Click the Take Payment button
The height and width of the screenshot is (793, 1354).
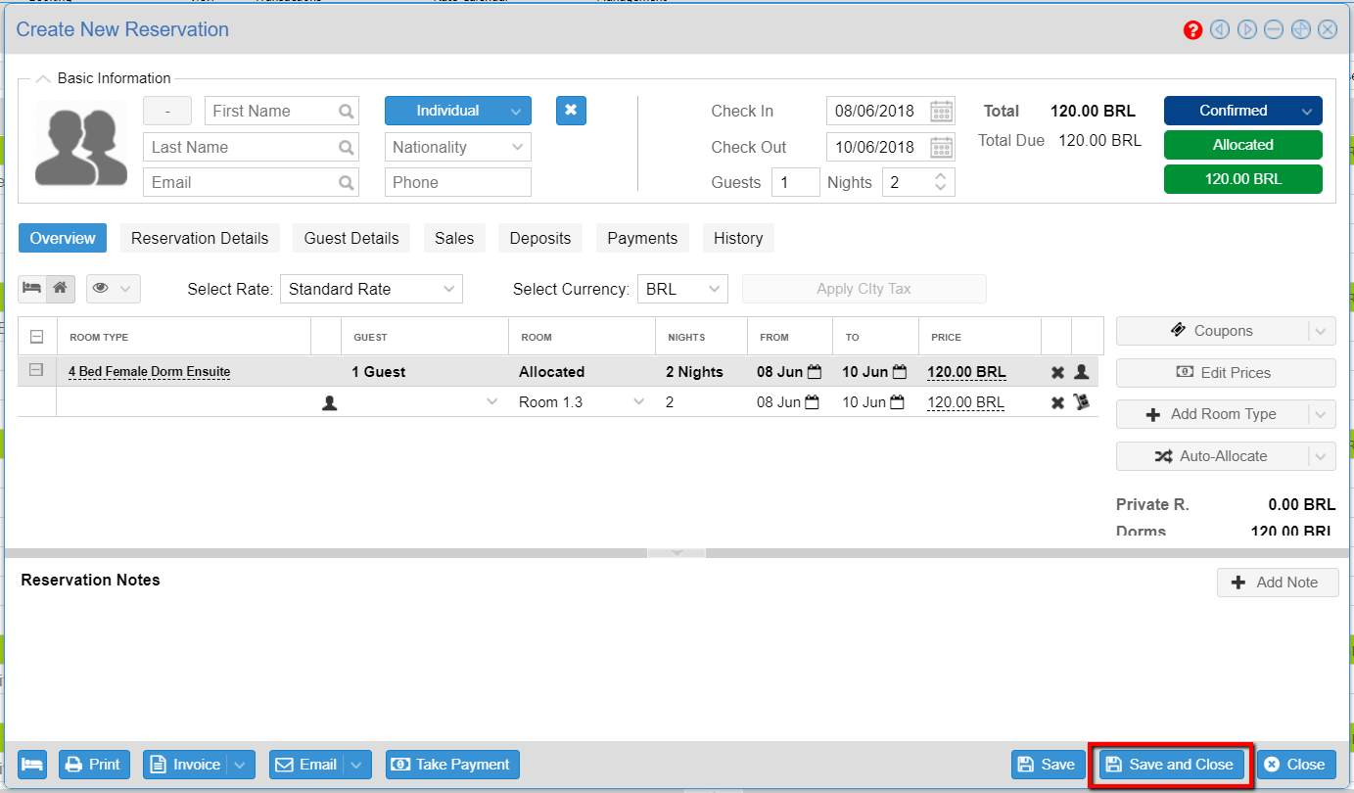click(x=451, y=765)
